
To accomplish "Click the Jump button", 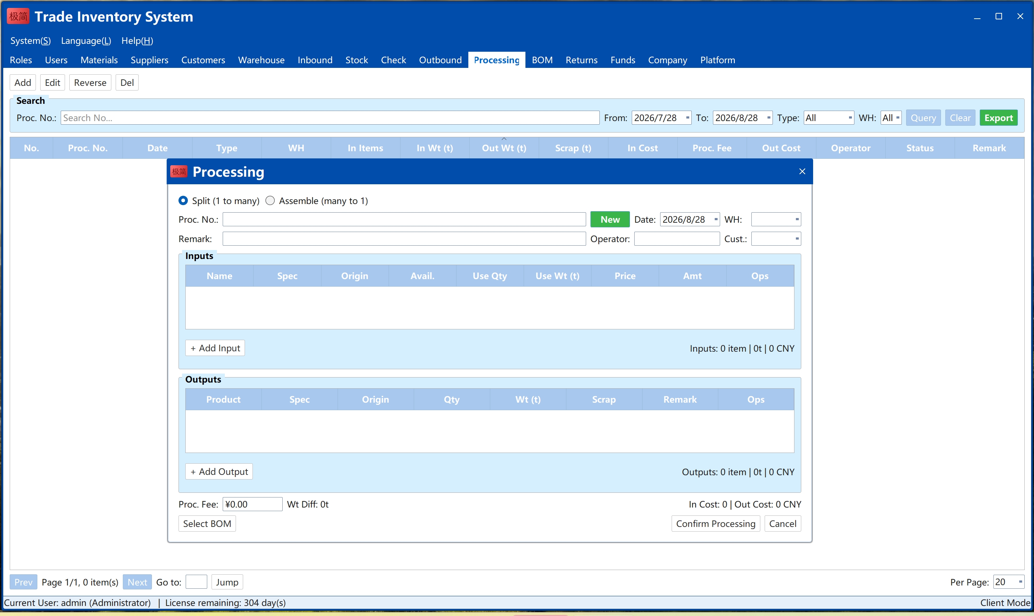I will (227, 582).
